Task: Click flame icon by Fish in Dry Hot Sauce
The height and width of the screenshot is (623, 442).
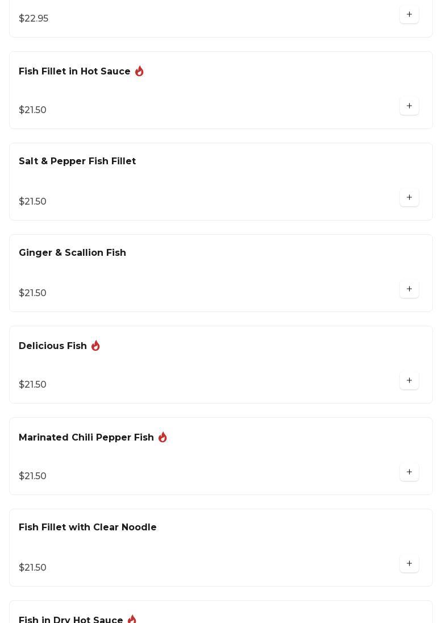Action: (x=132, y=619)
